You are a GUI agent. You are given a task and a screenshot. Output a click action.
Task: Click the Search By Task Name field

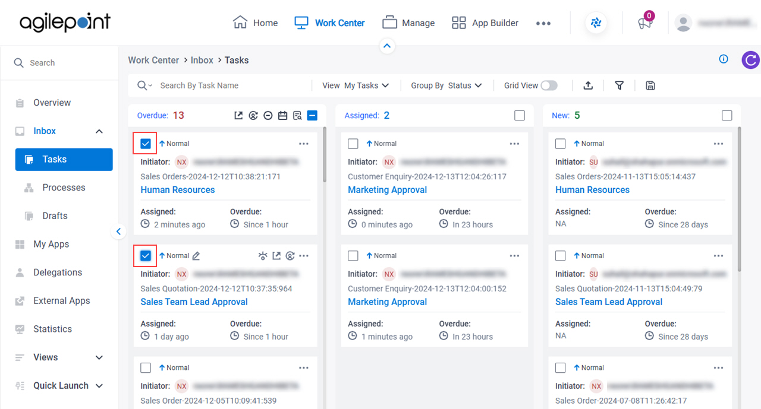(232, 85)
